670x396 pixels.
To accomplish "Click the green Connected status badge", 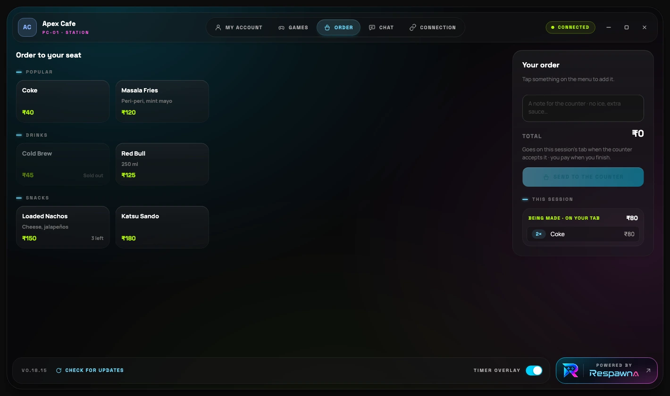I will [570, 27].
